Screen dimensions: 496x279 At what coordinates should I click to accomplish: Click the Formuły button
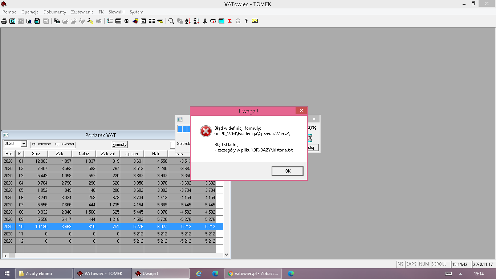[x=119, y=145]
